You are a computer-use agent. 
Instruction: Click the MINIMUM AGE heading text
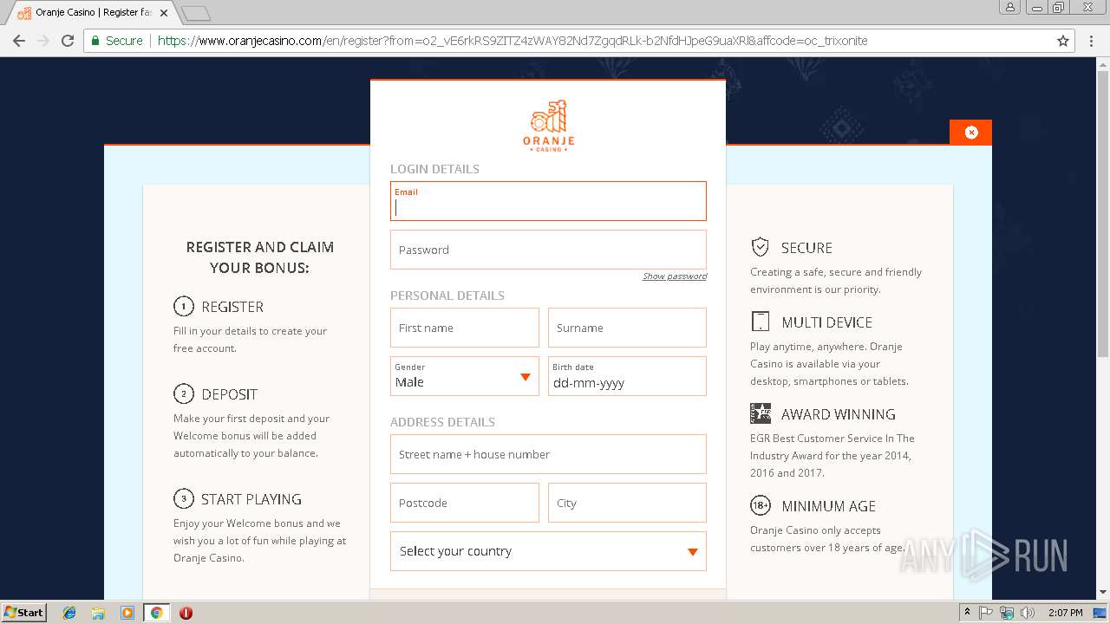829,506
